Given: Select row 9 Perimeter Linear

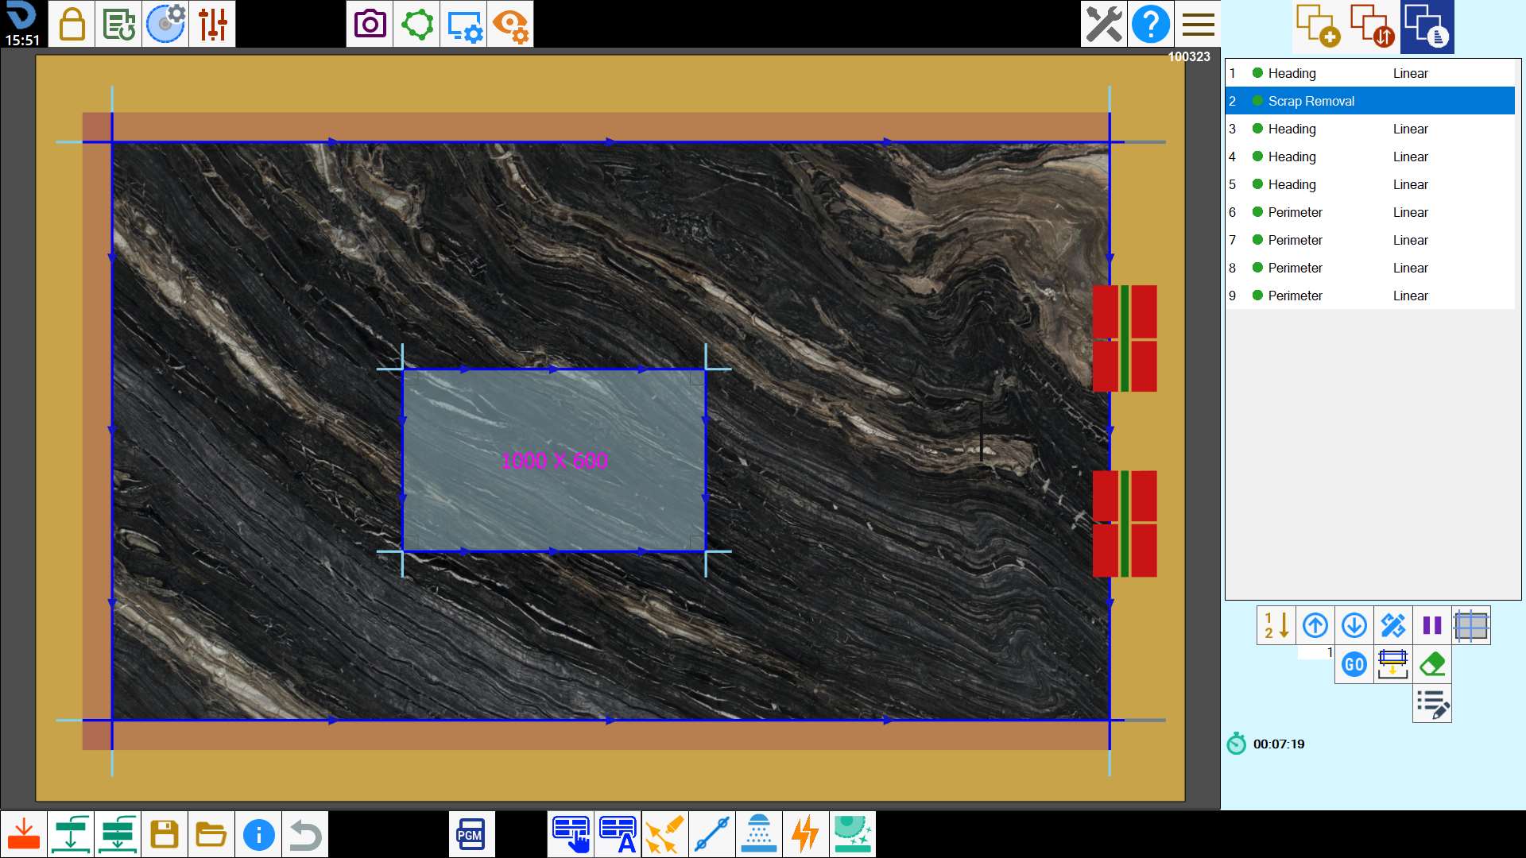Looking at the screenshot, I should coord(1369,296).
